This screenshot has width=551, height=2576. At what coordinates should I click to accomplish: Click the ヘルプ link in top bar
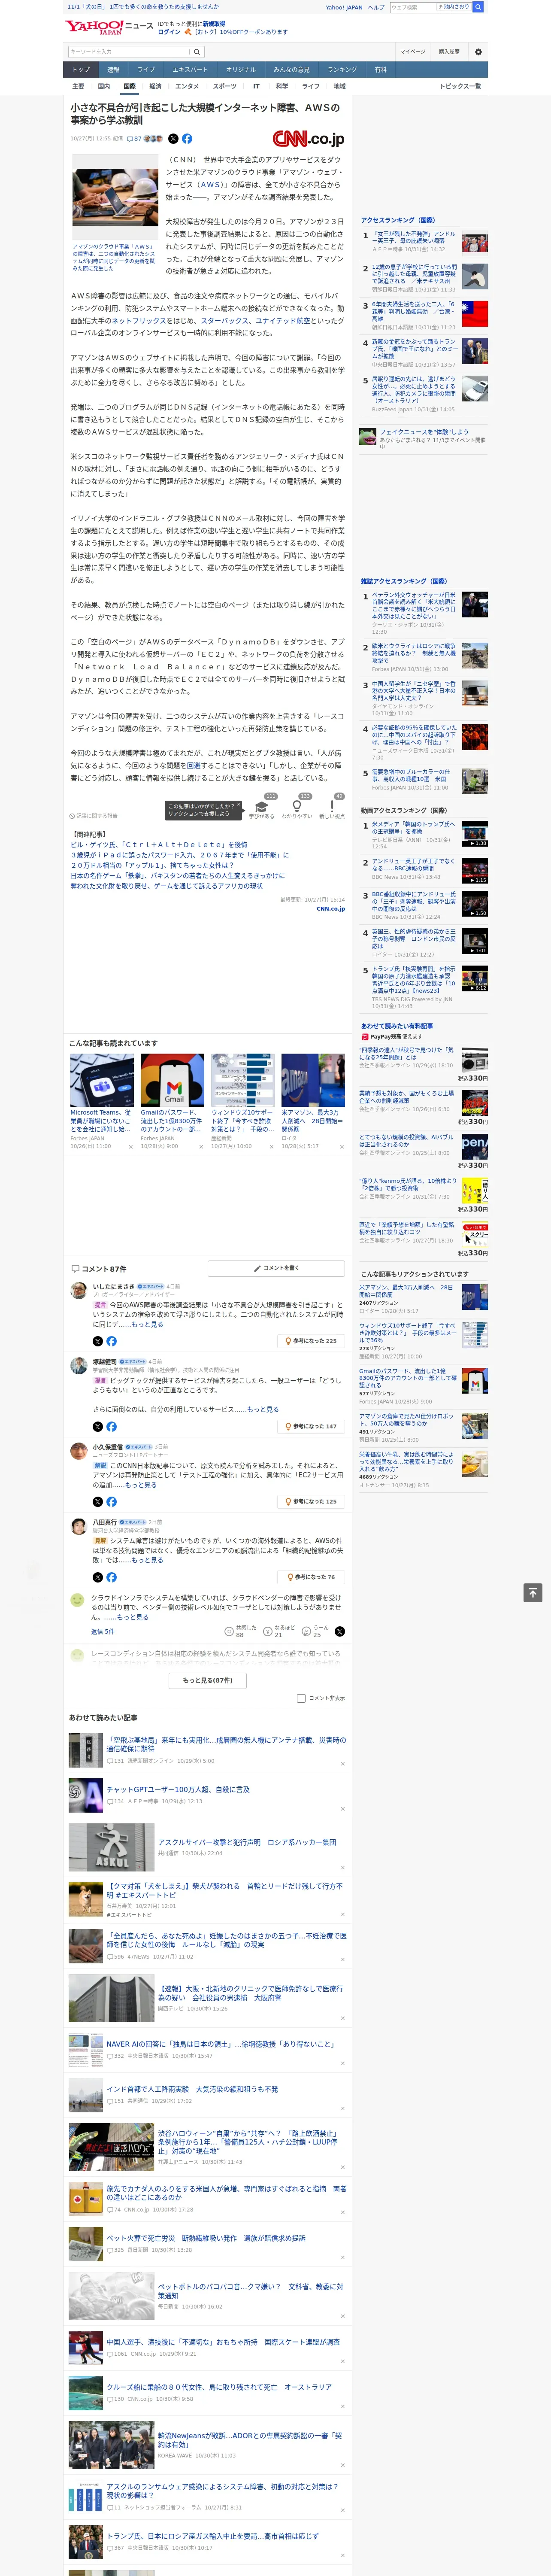pos(376,7)
